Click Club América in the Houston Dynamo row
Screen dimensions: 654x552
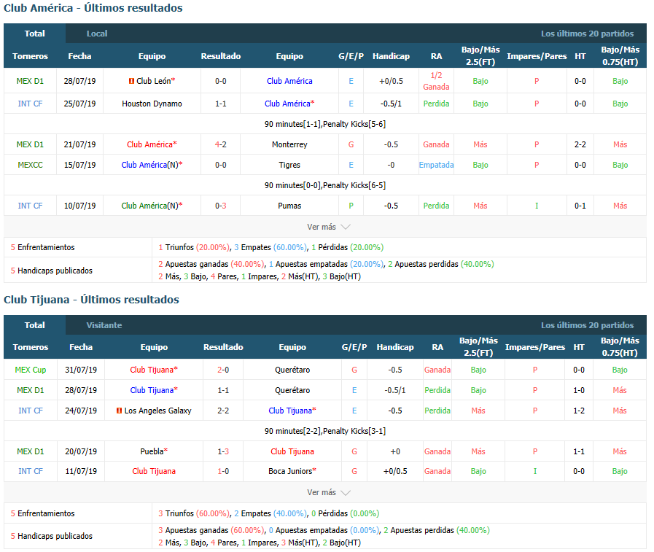click(x=287, y=104)
